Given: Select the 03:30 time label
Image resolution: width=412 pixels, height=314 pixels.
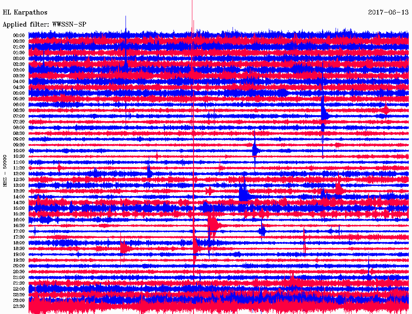Looking at the screenshot, I should tap(19, 76).
